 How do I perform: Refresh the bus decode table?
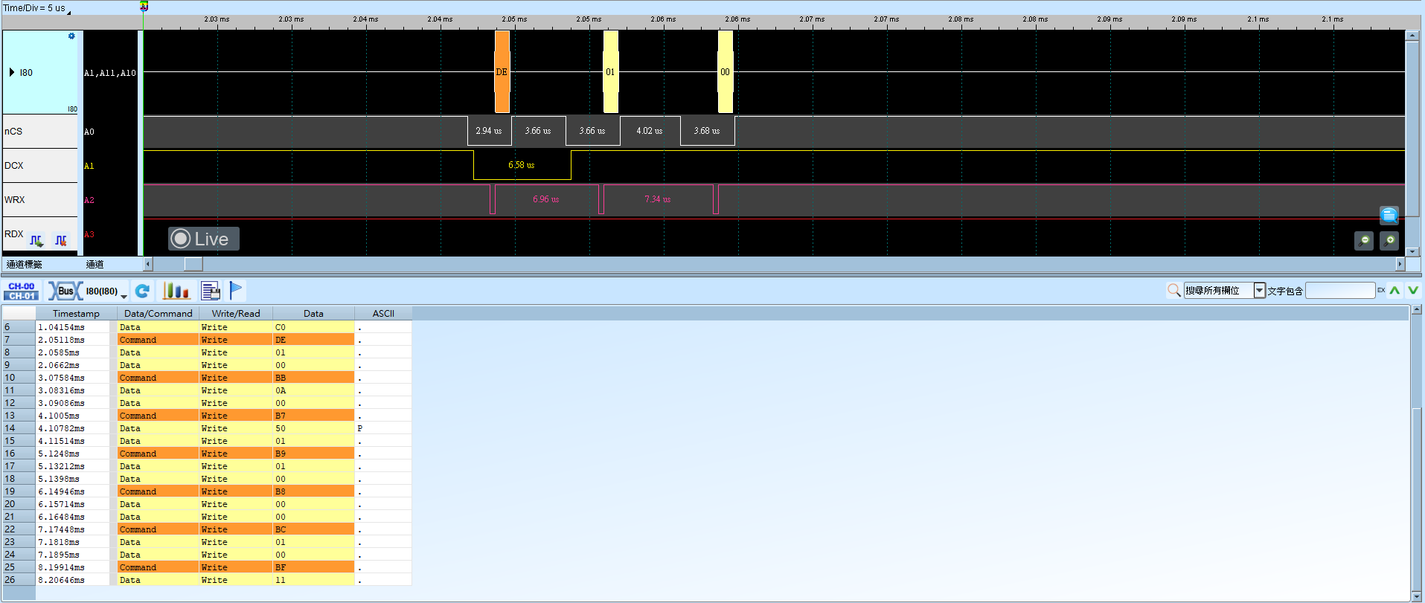(x=143, y=291)
